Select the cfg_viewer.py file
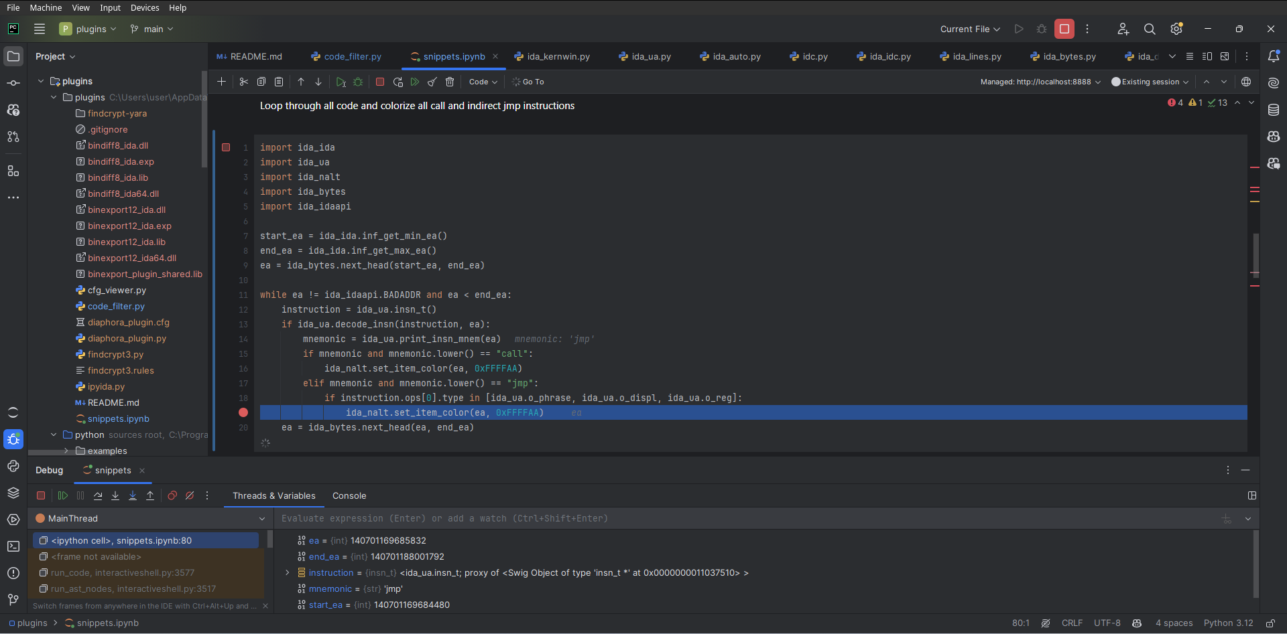This screenshot has width=1287, height=634. coord(117,290)
